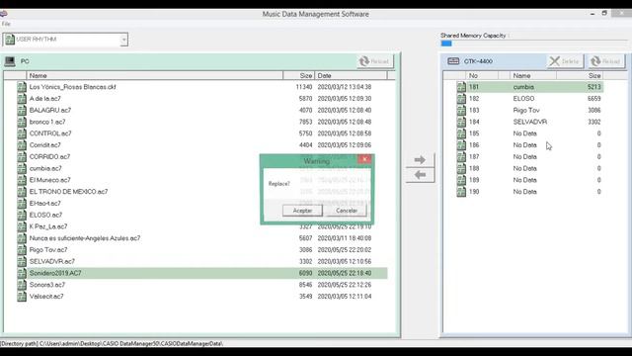Click the Size column header in CTK-4400
632x356 pixels.
click(580, 75)
